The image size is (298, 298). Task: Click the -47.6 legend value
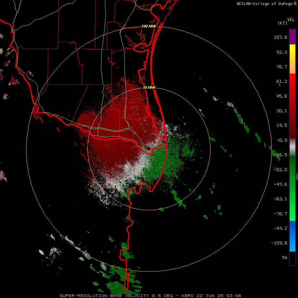coord(280,184)
